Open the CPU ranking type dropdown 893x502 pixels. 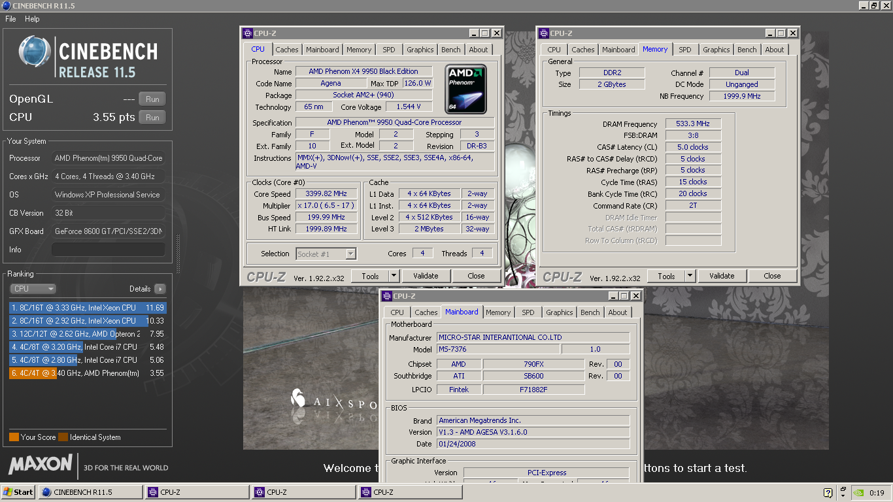click(33, 289)
